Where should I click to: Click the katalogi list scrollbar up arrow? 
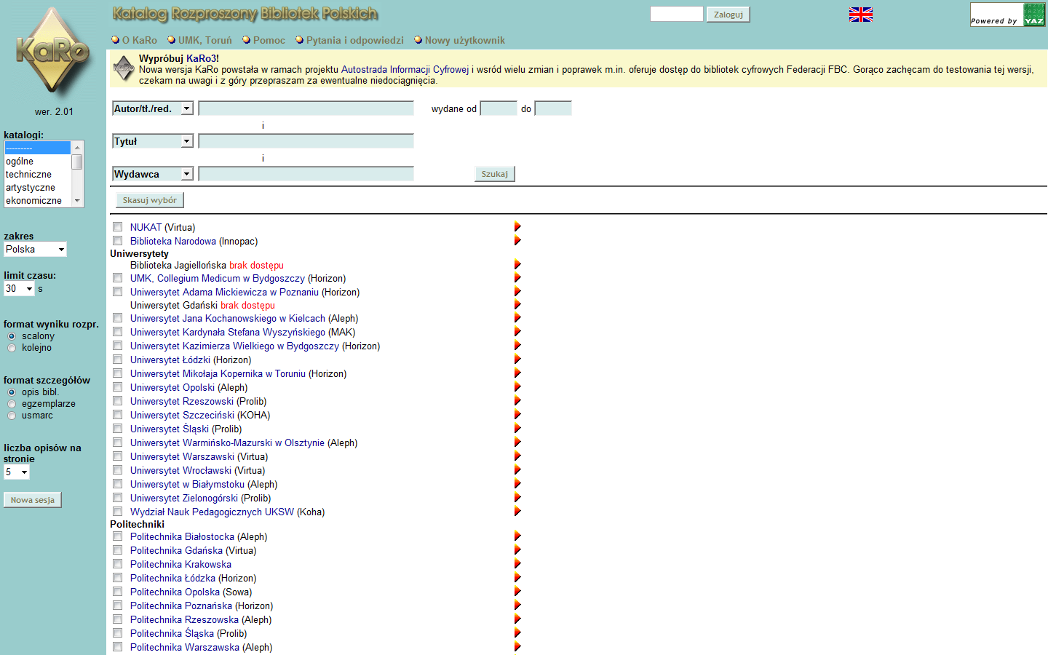coord(77,148)
